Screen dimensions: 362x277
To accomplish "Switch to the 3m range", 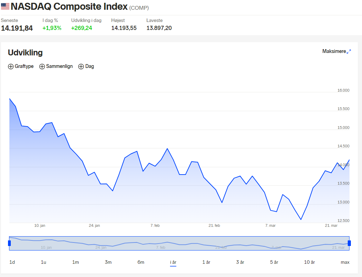I will pyautogui.click(x=108, y=262).
